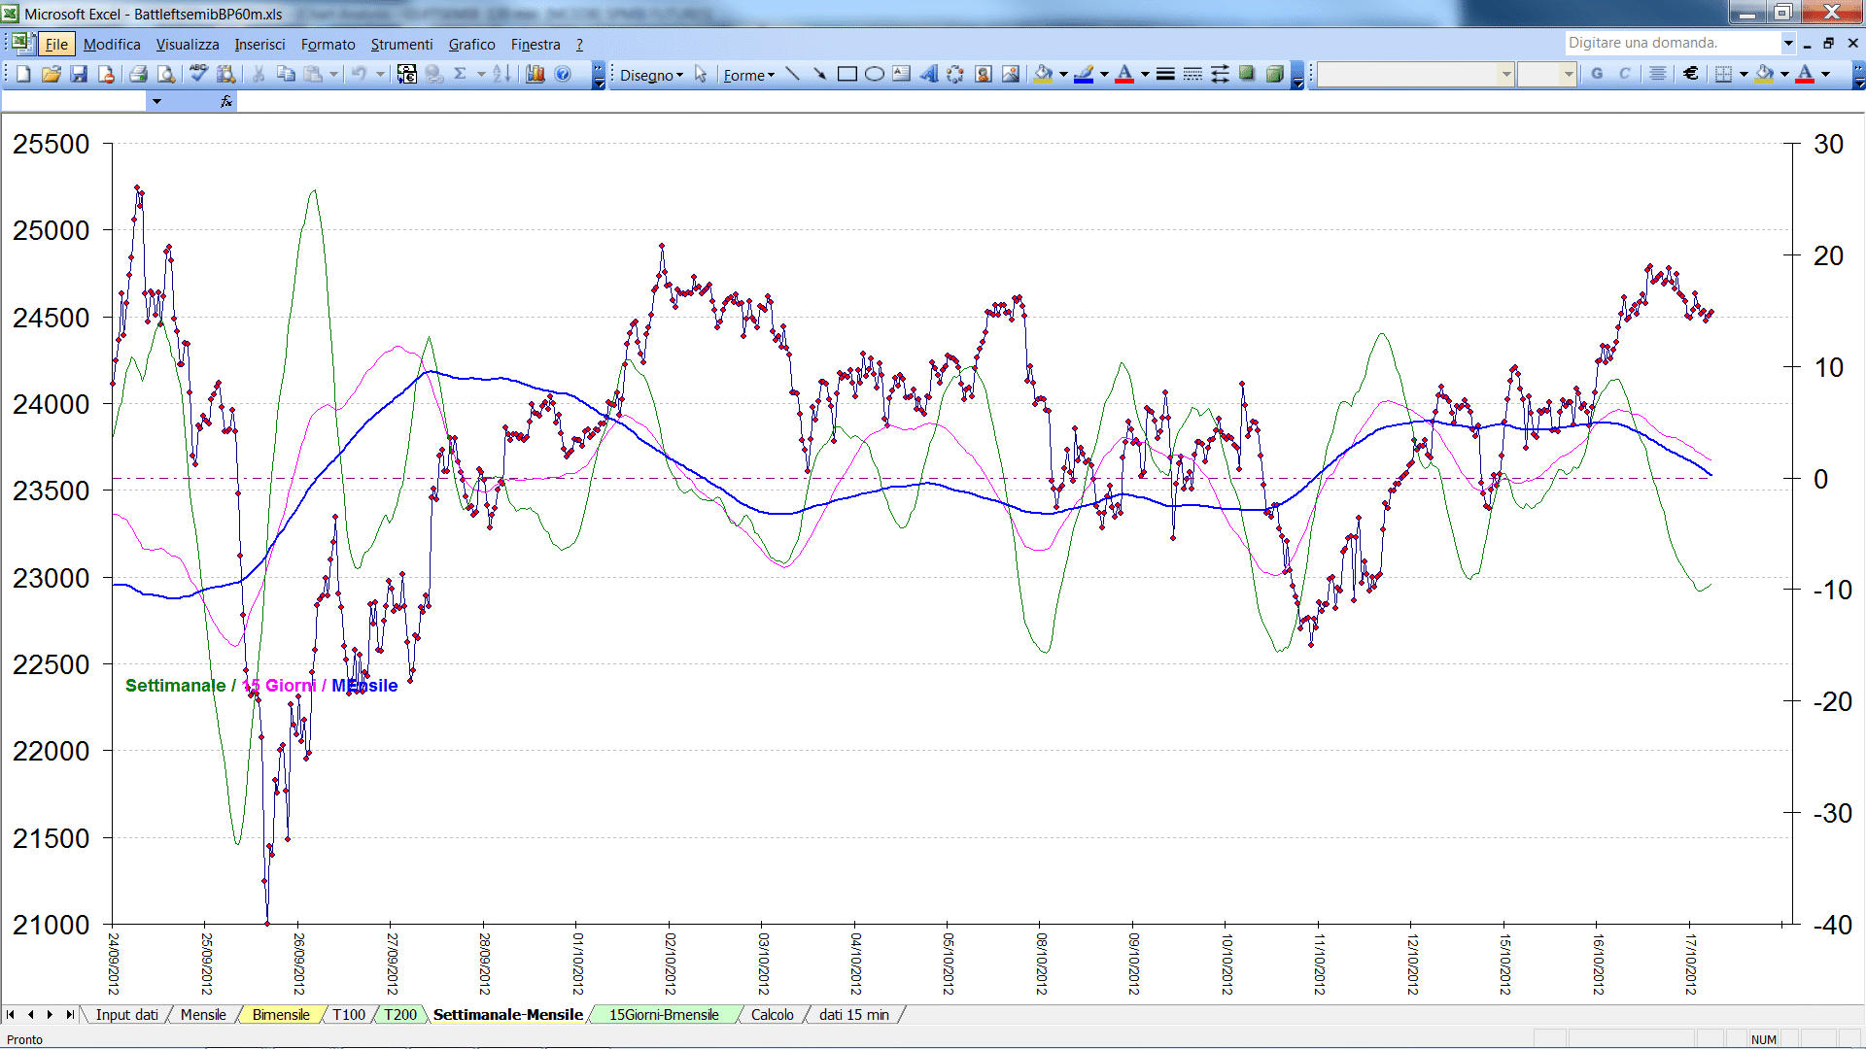Viewport: 1866px width, 1049px height.
Task: Open the Modifica menu
Action: [112, 44]
